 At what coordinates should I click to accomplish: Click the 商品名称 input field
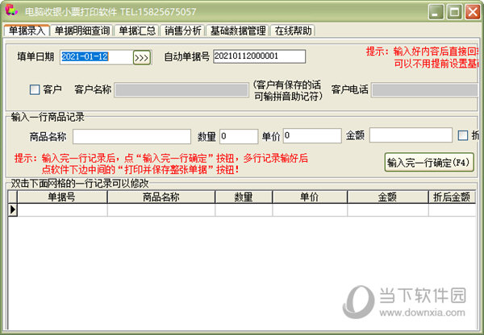coord(131,136)
